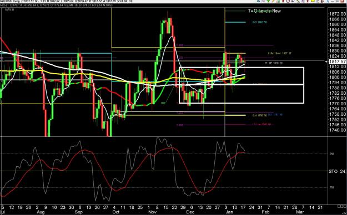The width and height of the screenshot is (347, 215).
Task: Click the STO 24 indicator label
Action: pos(337,171)
